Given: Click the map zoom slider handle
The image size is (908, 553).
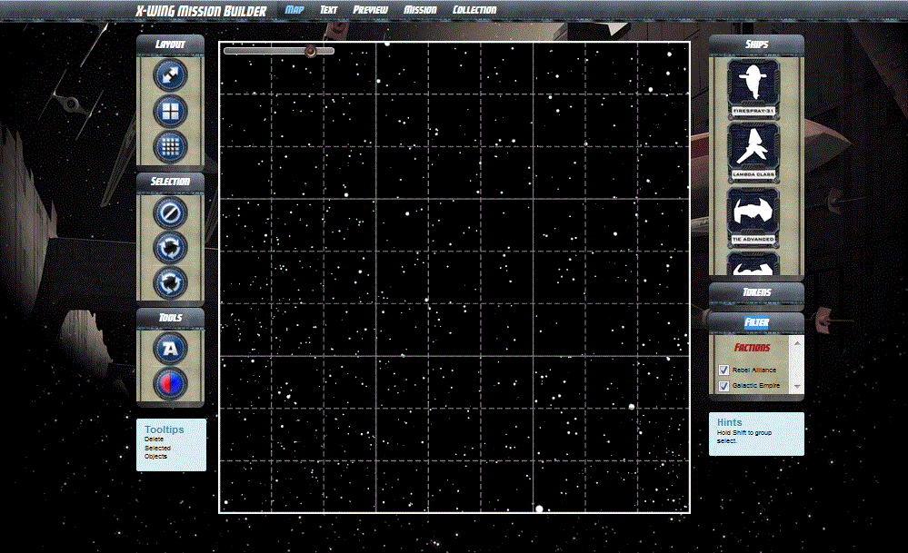Looking at the screenshot, I should (x=310, y=51).
